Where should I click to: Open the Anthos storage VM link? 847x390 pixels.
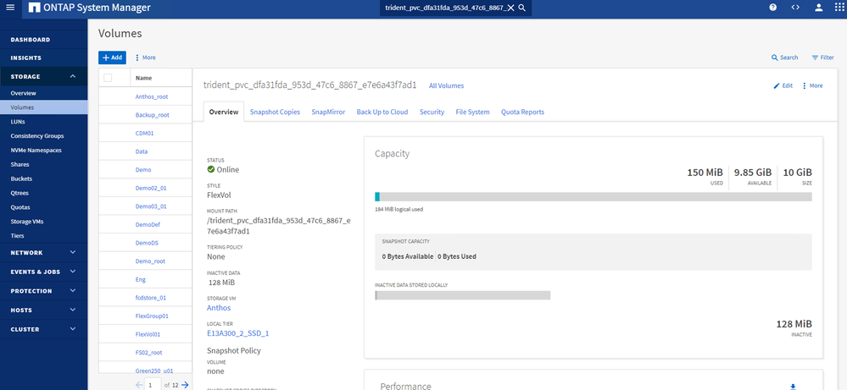(219, 308)
